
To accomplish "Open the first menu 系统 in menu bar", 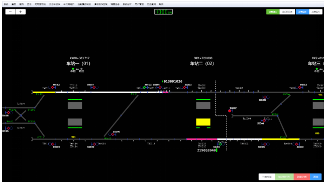I will [x=6, y=4].
